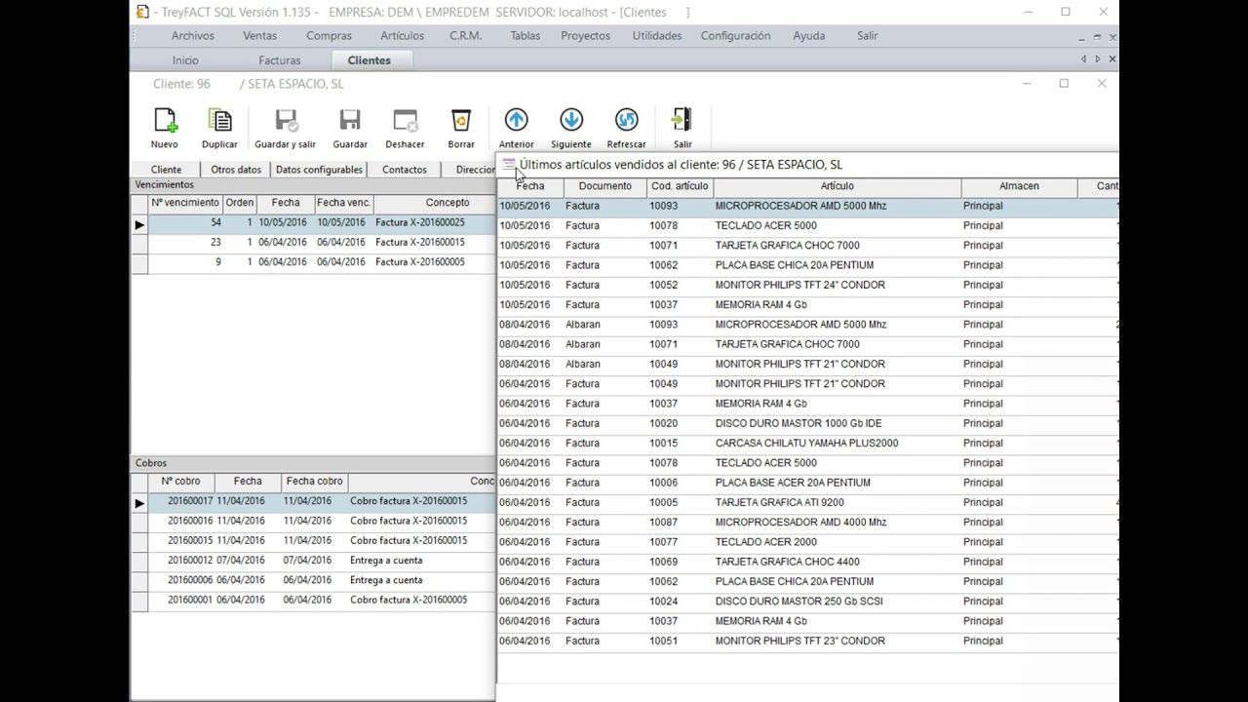The image size is (1248, 702).
Task: Select row DISCO DURO MASTOR 250 Gb SCSI
Action: coord(808,602)
